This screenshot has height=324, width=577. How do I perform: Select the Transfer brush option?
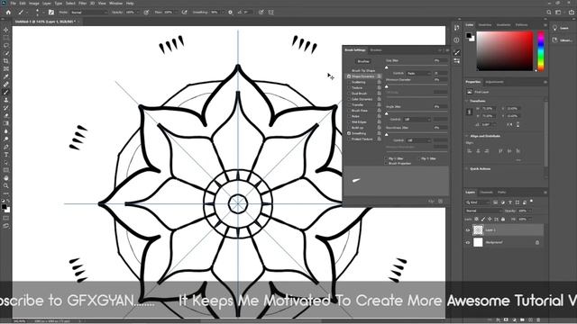(357, 105)
